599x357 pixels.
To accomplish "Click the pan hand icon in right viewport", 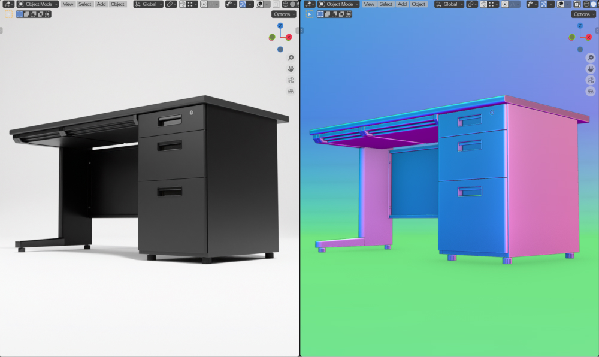I will [x=590, y=69].
